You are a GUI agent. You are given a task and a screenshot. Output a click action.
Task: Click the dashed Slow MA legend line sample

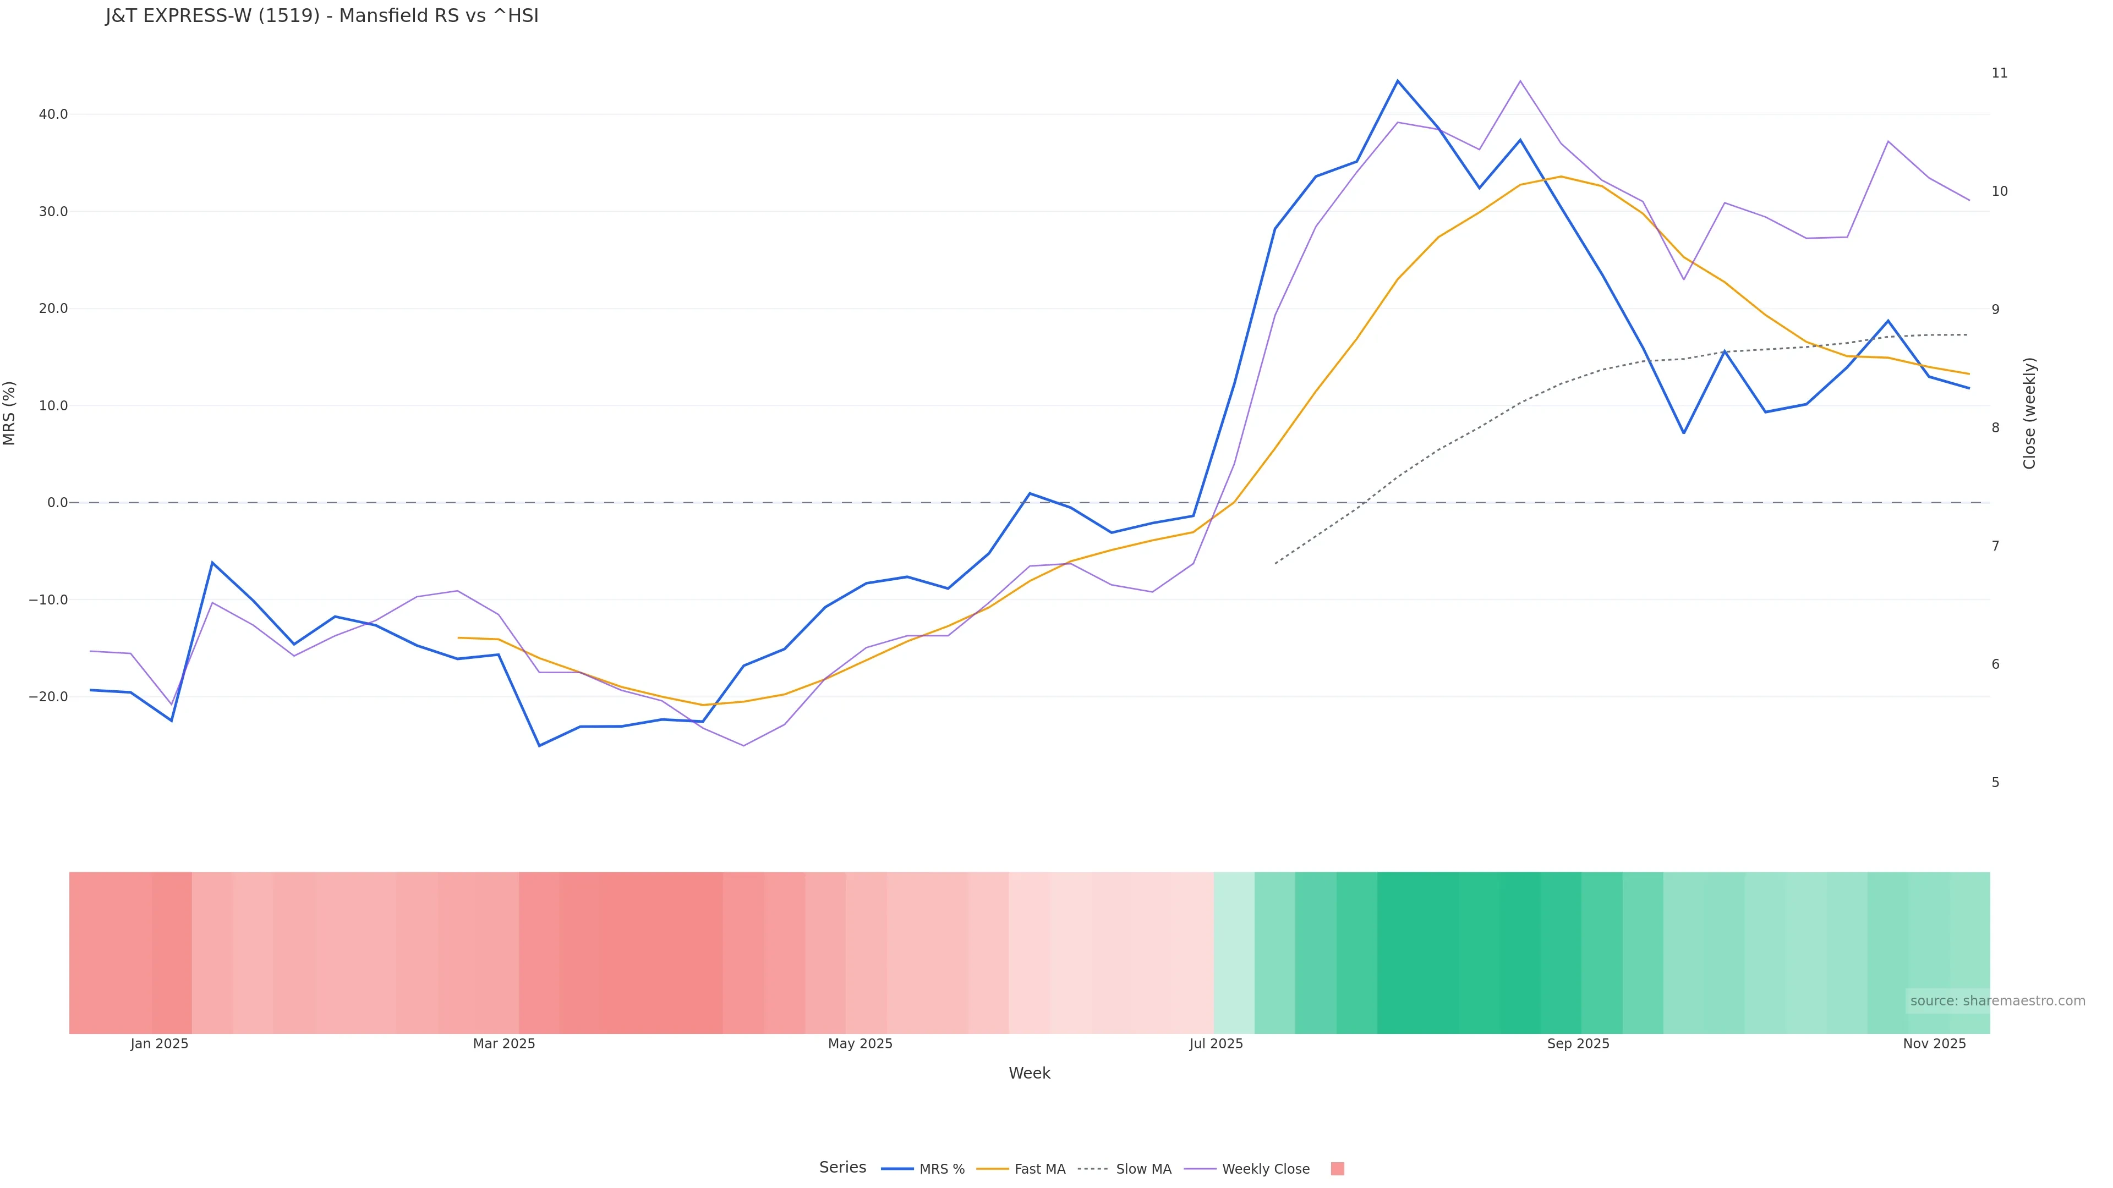1093,1169
